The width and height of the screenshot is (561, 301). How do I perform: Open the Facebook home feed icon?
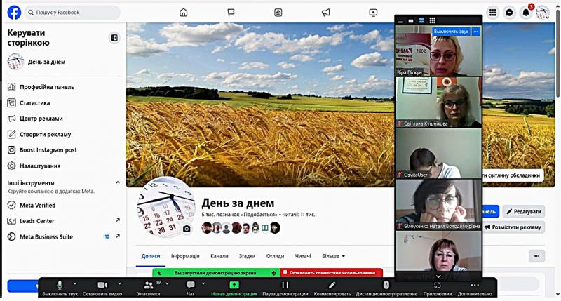183,13
